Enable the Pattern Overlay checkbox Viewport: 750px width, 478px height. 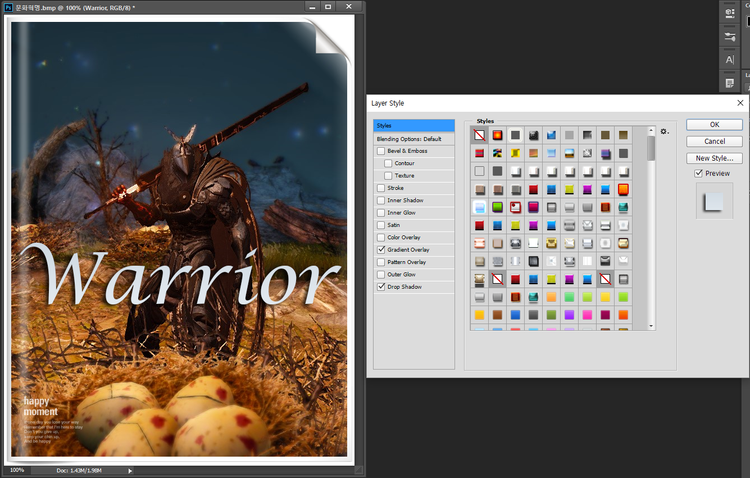pyautogui.click(x=381, y=262)
